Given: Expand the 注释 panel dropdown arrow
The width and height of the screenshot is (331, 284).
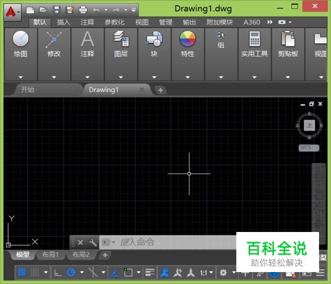Looking at the screenshot, I should [x=88, y=77].
